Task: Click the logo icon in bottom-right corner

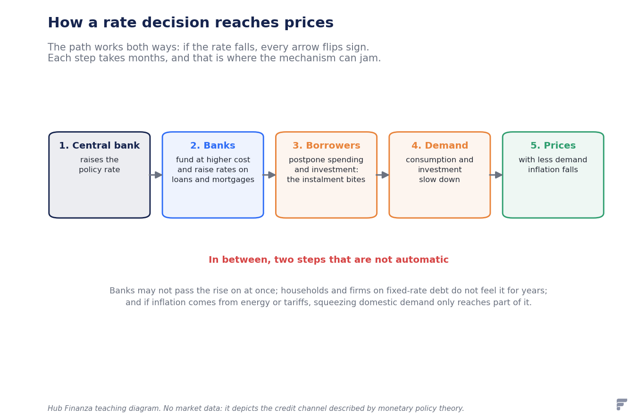Action: (621, 404)
